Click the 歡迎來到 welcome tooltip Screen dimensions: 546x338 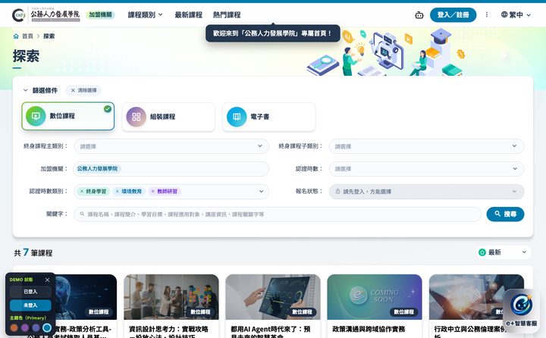coord(273,33)
